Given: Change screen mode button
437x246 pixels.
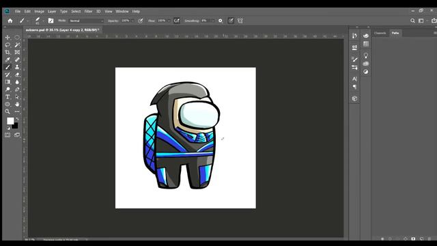Looking at the screenshot, I should pos(17,135).
